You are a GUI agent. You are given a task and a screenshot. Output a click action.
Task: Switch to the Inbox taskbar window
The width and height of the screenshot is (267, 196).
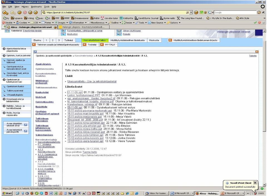[x=157, y=193]
